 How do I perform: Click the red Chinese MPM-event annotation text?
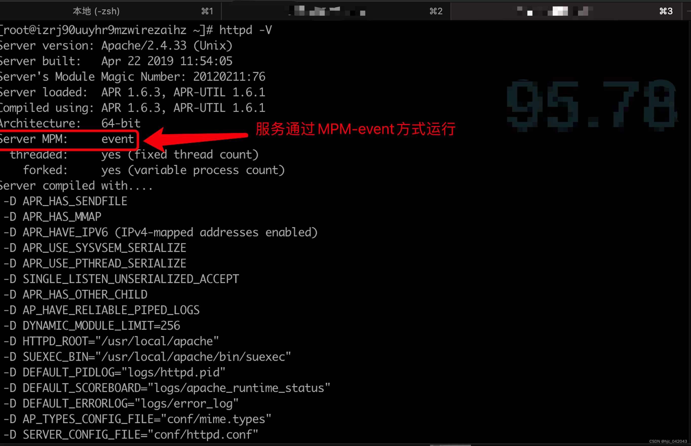pyautogui.click(x=355, y=129)
